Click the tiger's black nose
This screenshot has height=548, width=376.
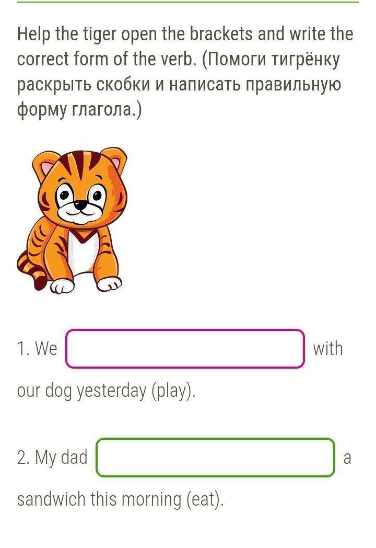pos(80,205)
